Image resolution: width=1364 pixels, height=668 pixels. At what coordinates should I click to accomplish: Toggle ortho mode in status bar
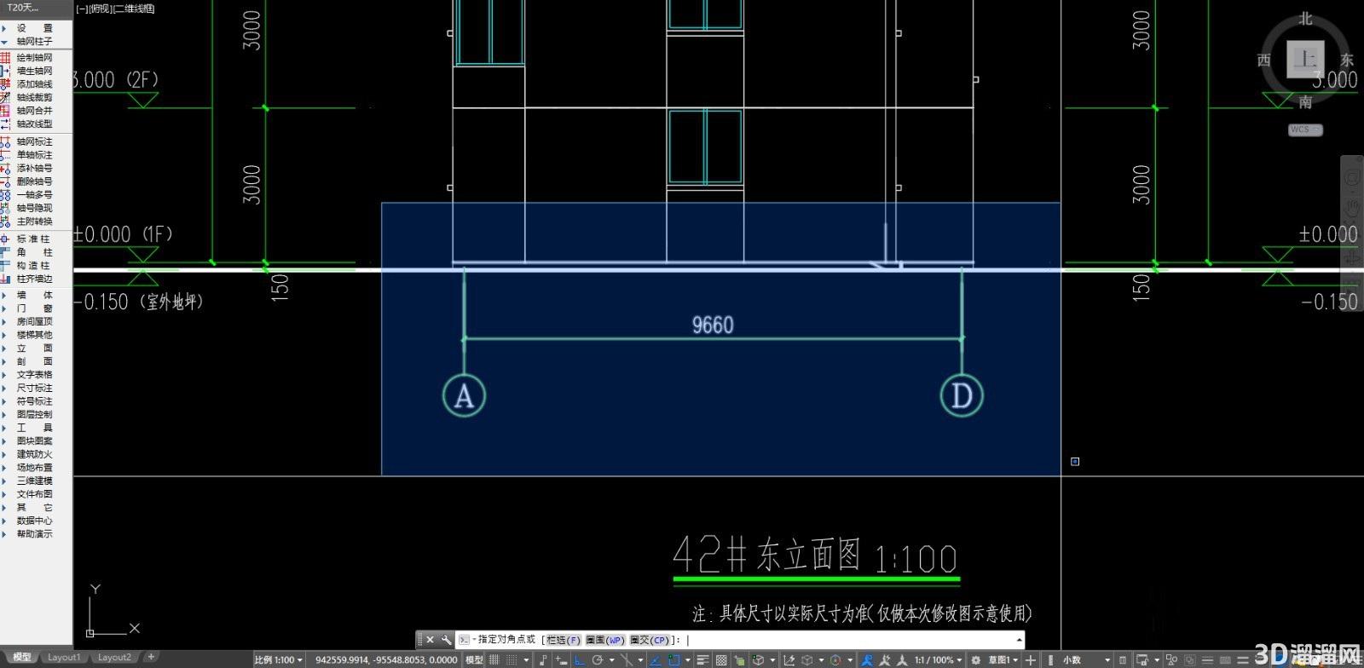(x=581, y=659)
